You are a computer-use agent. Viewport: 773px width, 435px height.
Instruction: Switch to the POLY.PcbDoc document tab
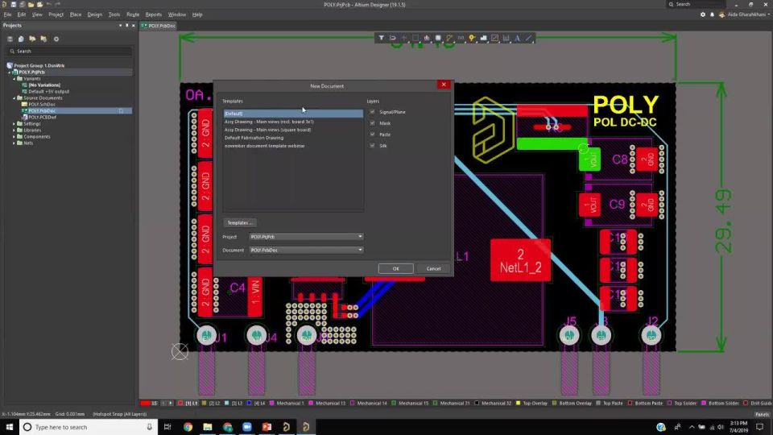click(159, 26)
